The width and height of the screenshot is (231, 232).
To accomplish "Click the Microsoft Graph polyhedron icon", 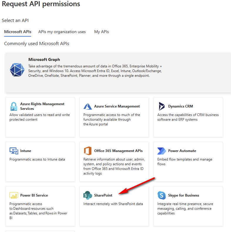I will point(17,70).
